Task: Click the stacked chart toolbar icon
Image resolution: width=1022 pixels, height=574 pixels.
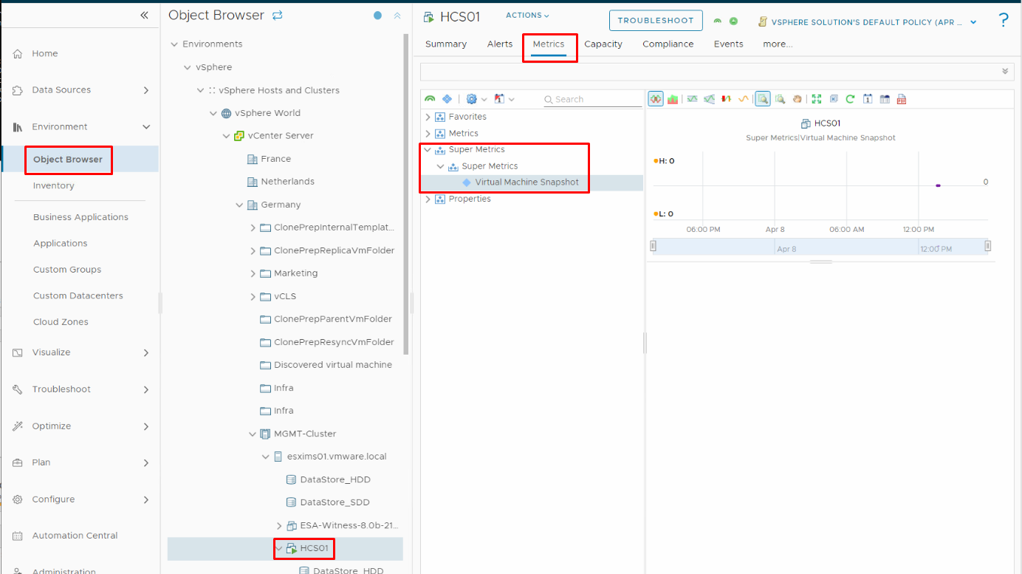Action: click(673, 99)
